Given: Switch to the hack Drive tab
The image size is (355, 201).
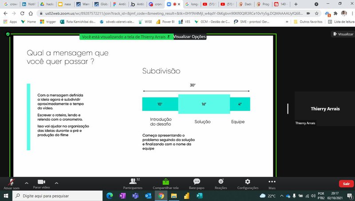Looking at the screenshot, I should click(x=47, y=4).
